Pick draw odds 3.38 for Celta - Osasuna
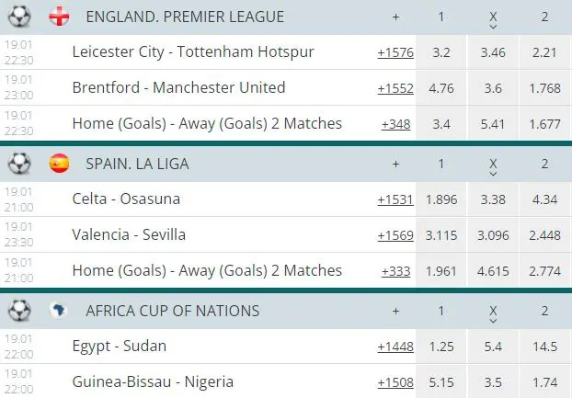Viewport: 572px width, 398px height. 493,199
